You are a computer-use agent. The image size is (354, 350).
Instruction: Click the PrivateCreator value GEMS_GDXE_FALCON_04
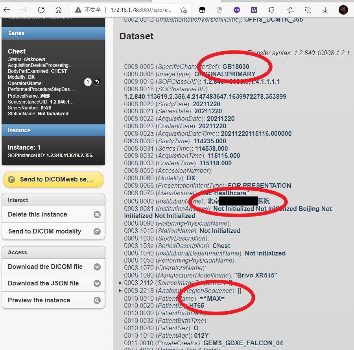[243, 343]
